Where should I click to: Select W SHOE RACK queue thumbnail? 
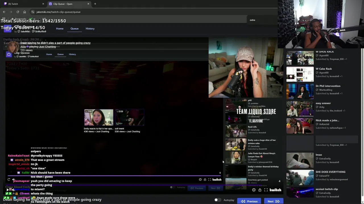(300, 58)
